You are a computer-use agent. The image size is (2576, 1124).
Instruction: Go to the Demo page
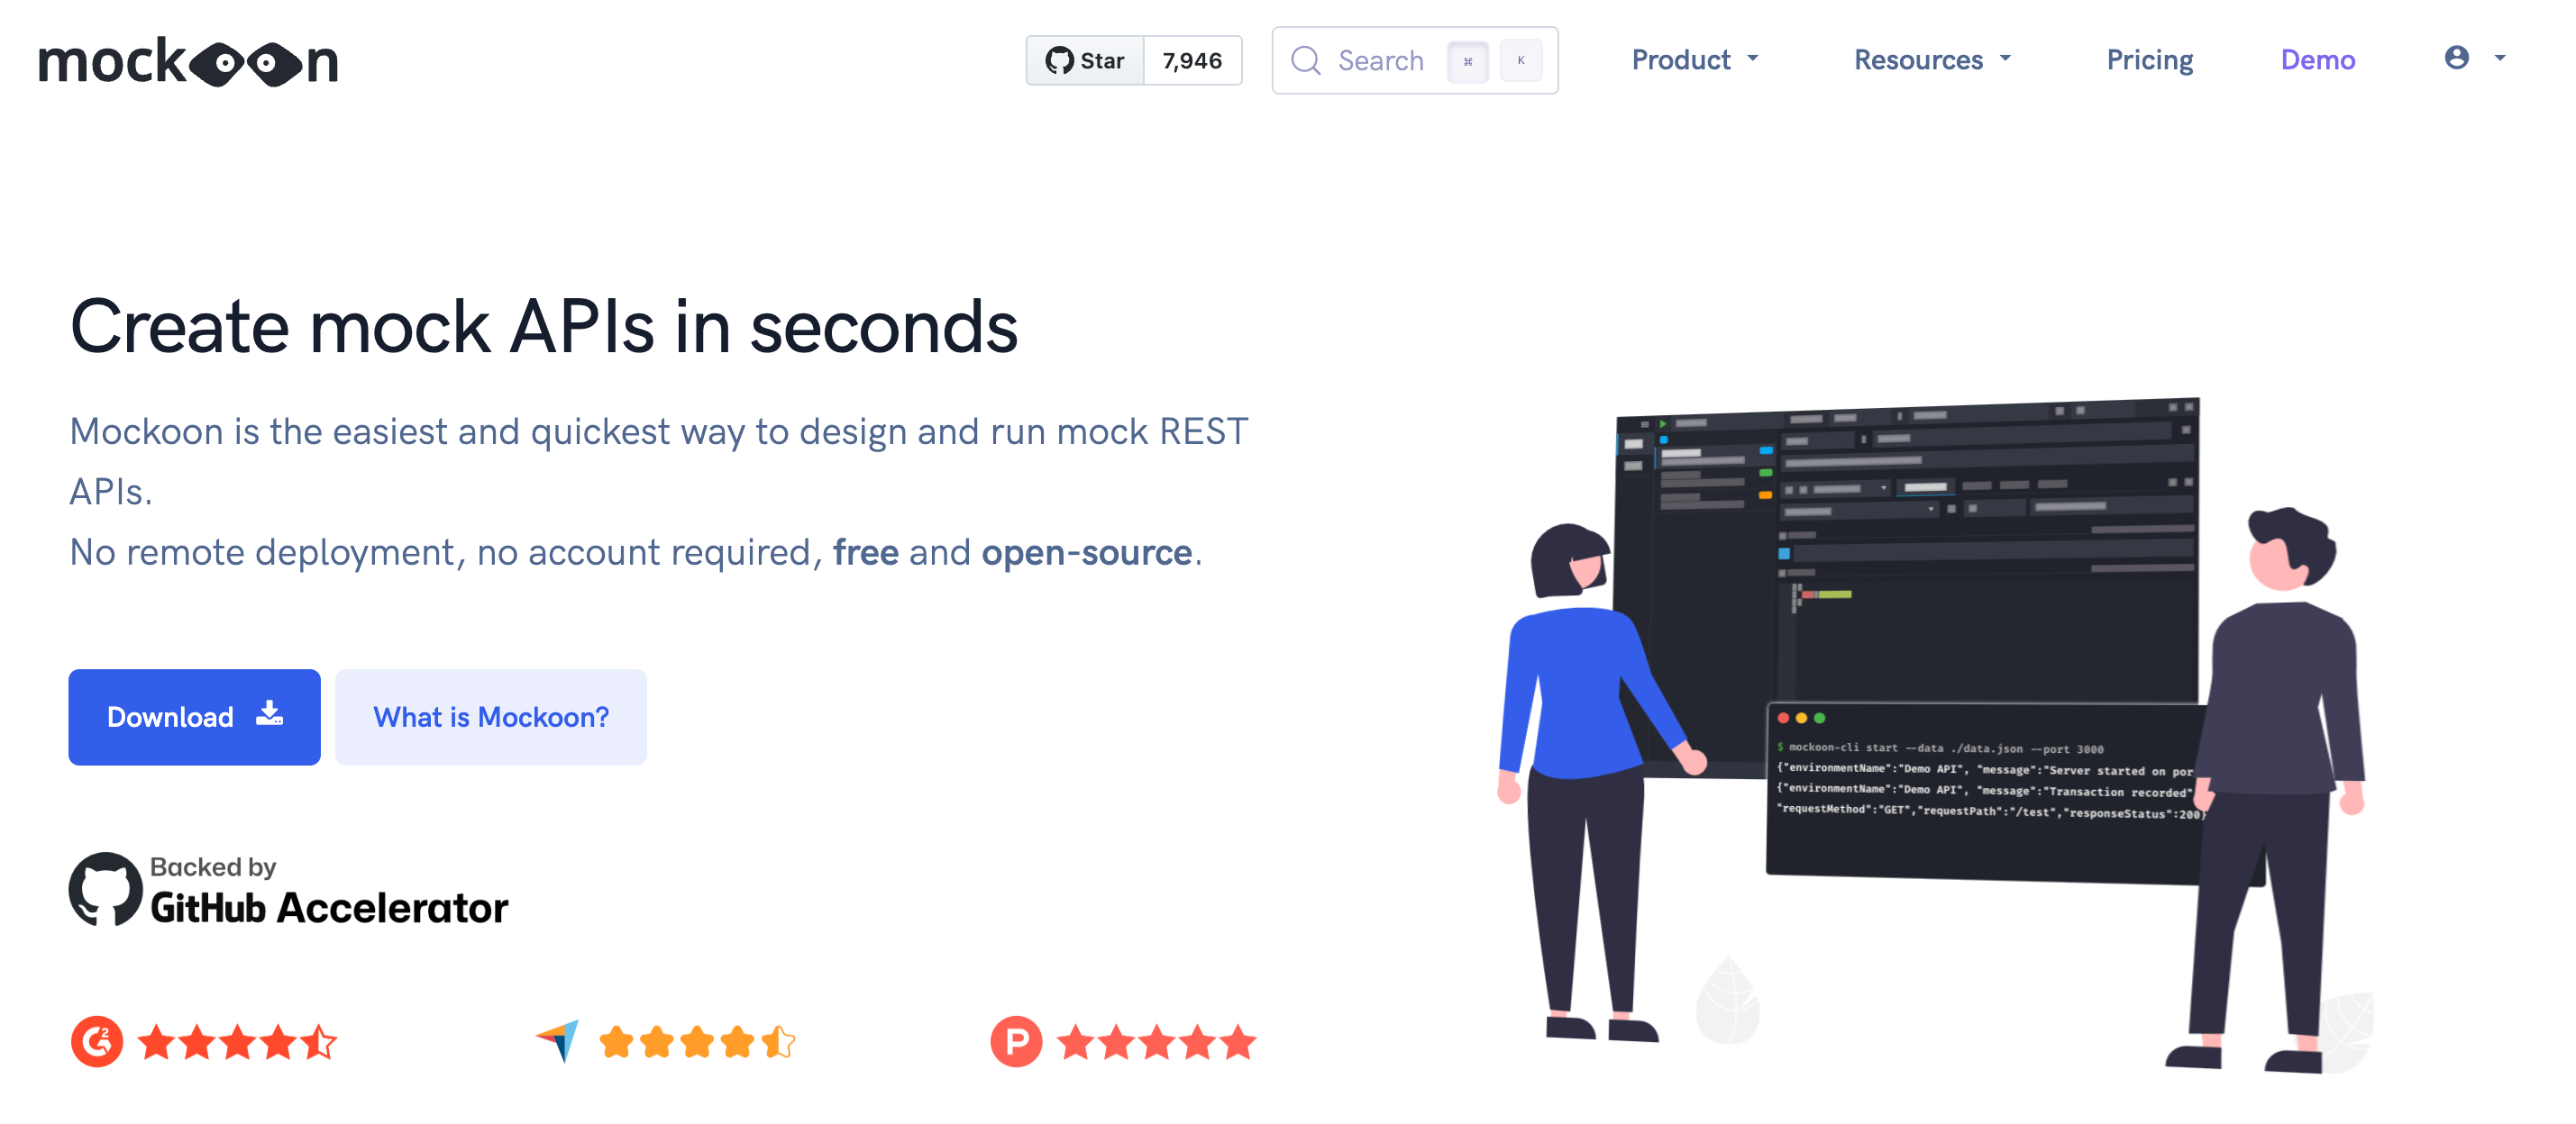coord(2317,60)
